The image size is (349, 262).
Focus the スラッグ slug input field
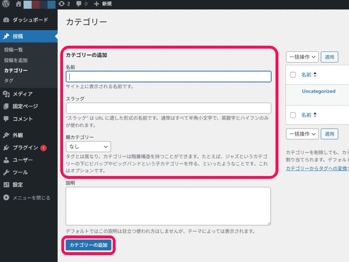click(x=168, y=108)
